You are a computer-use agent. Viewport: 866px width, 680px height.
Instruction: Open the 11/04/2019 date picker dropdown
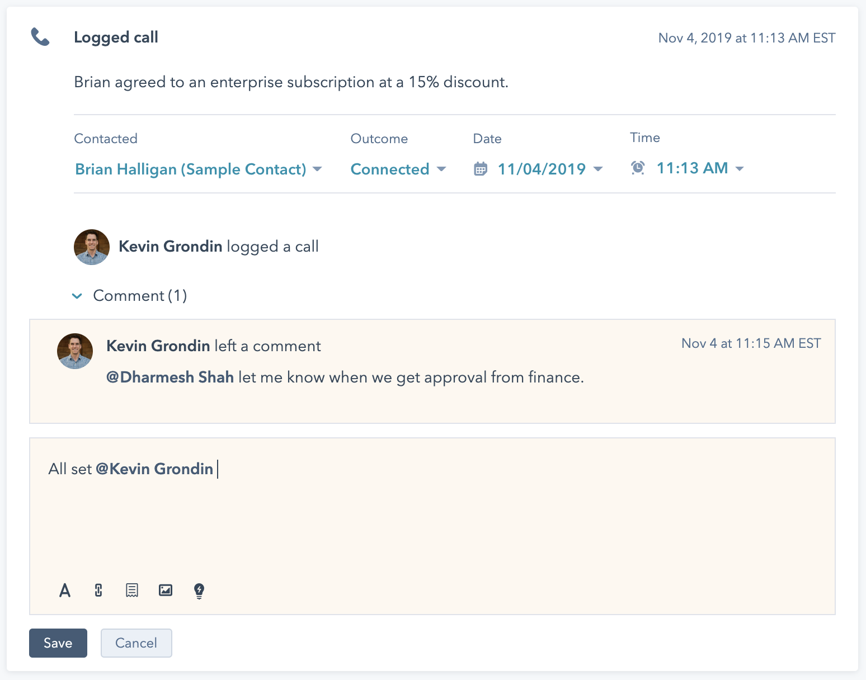[549, 169]
